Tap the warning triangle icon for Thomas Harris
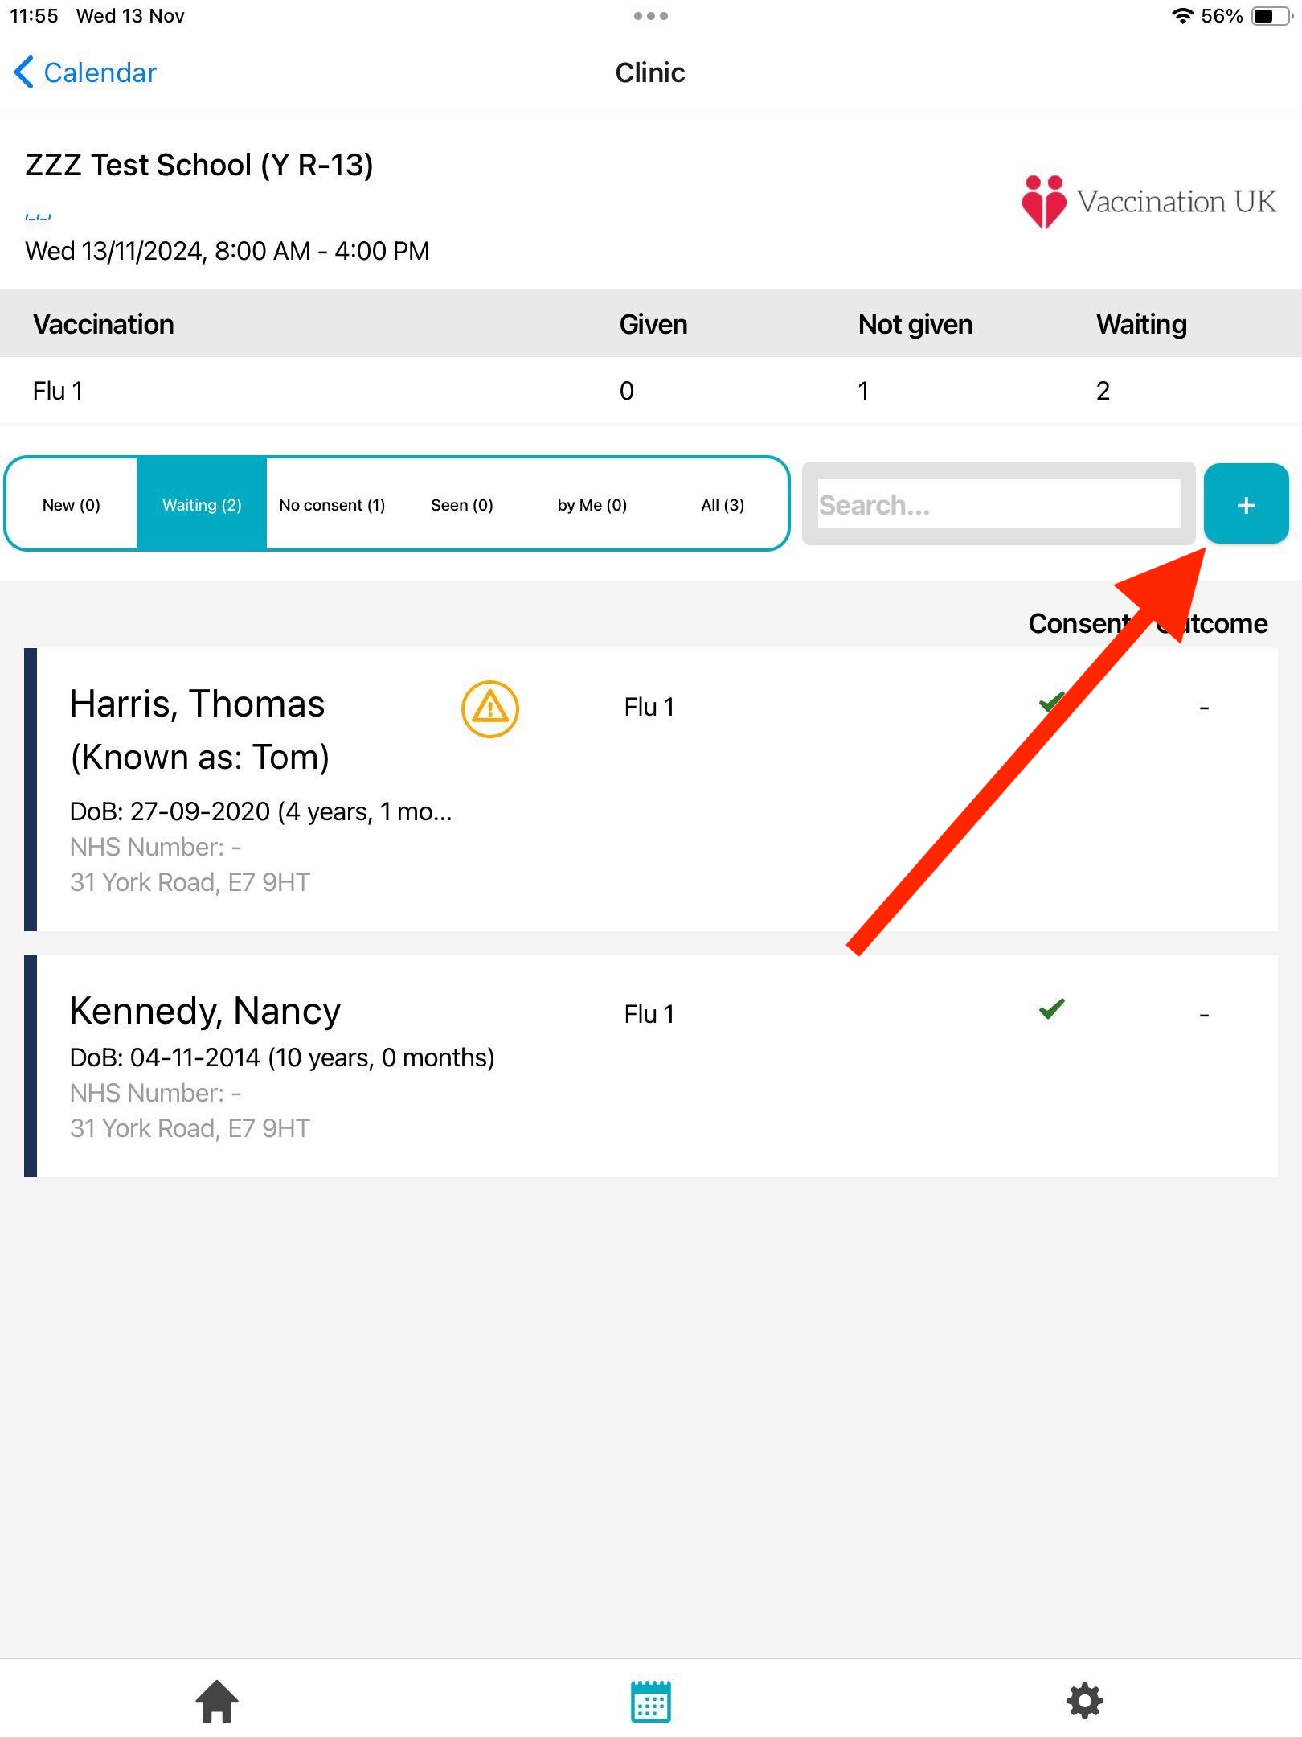This screenshot has width=1302, height=1737. click(x=489, y=708)
